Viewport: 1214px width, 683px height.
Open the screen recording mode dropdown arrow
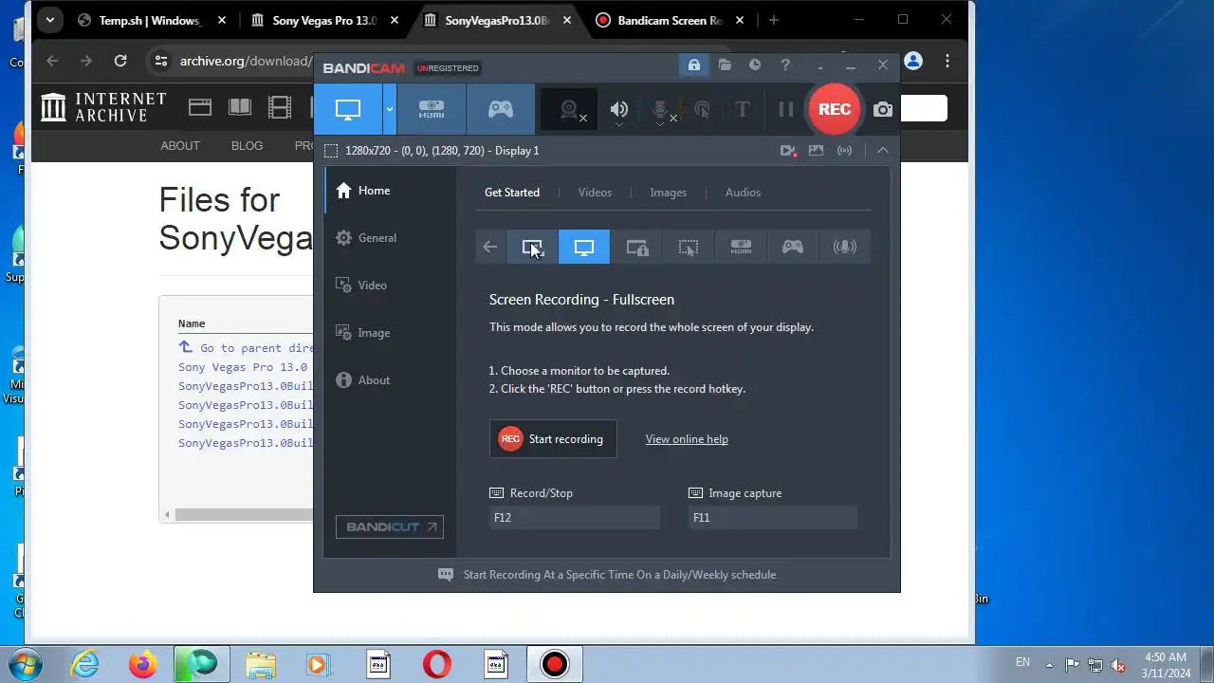tap(390, 109)
